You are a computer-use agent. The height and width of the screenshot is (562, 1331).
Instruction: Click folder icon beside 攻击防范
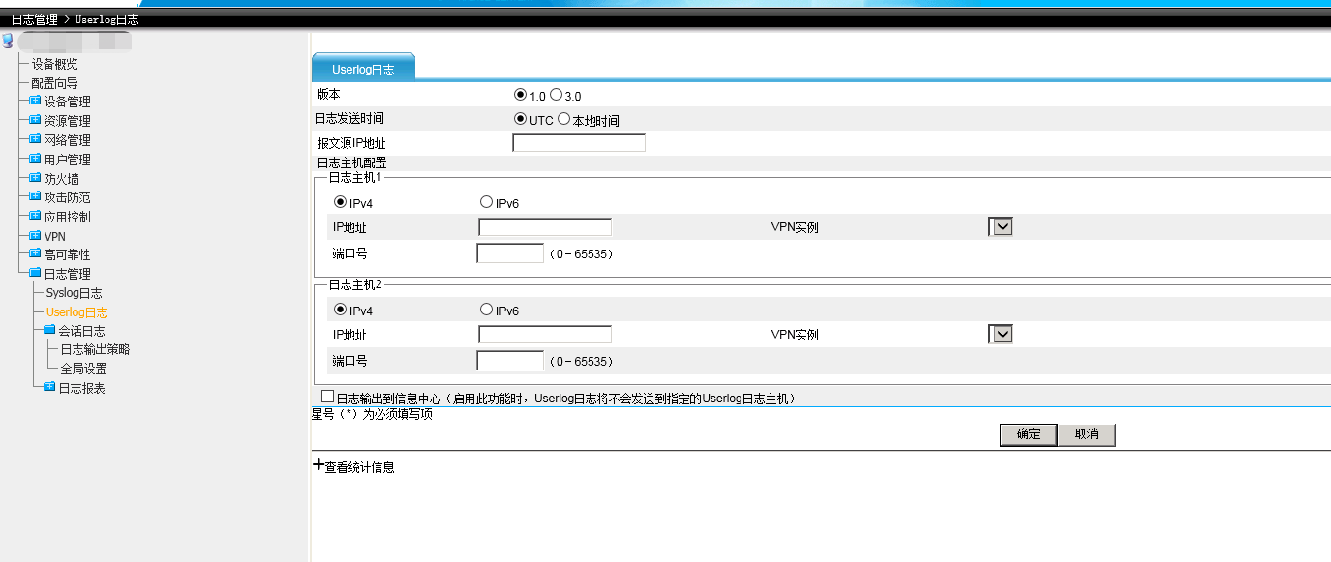35,196
